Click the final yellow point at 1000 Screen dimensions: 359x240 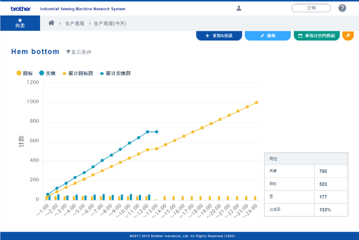pos(256,102)
